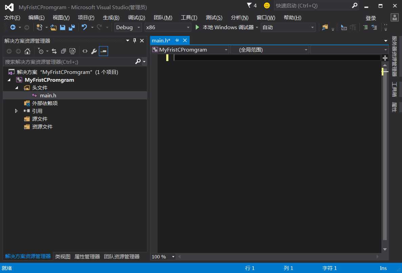The height and width of the screenshot is (273, 402).
Task: Select the 外部依赖项 tree node
Action: pos(45,103)
